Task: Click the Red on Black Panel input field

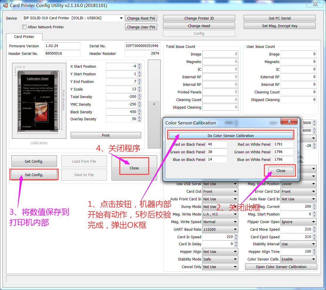Action: pyautogui.click(x=217, y=144)
